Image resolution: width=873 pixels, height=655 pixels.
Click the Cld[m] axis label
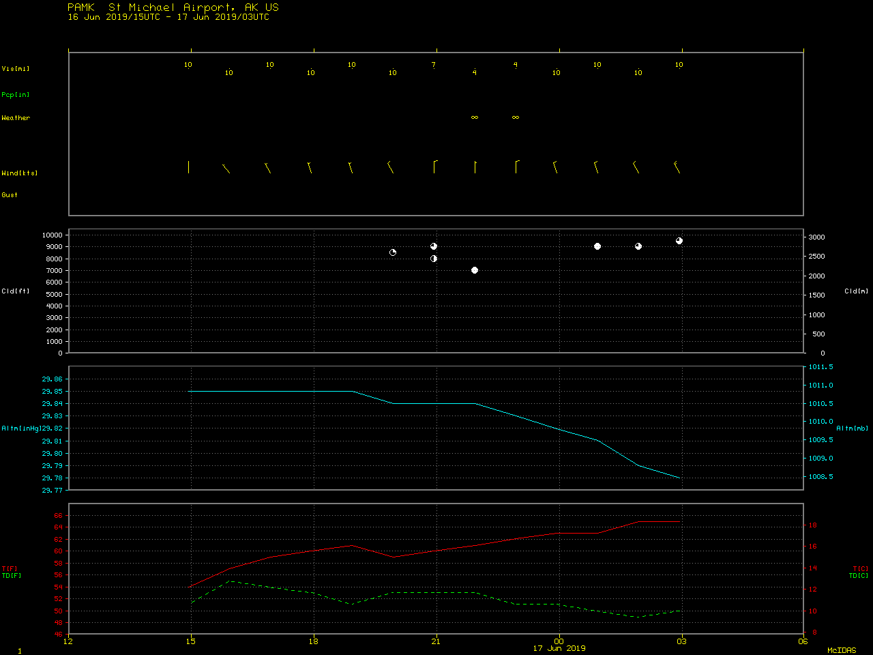coord(857,291)
